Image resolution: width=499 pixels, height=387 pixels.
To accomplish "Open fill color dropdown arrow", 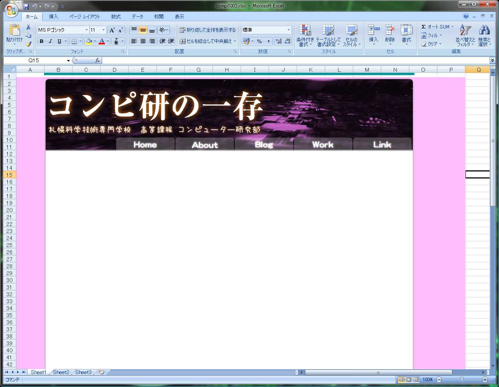I will (95, 41).
